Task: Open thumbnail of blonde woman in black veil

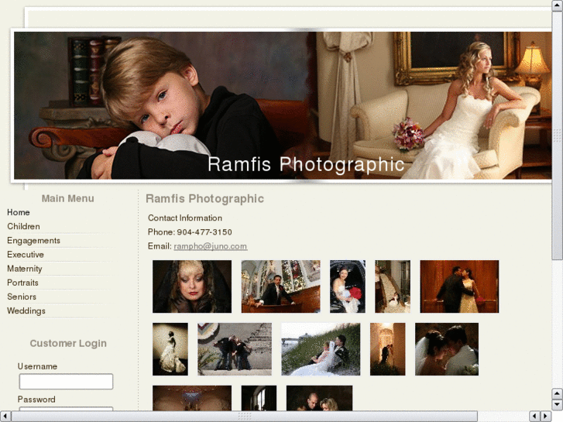Action: pyautogui.click(x=192, y=286)
